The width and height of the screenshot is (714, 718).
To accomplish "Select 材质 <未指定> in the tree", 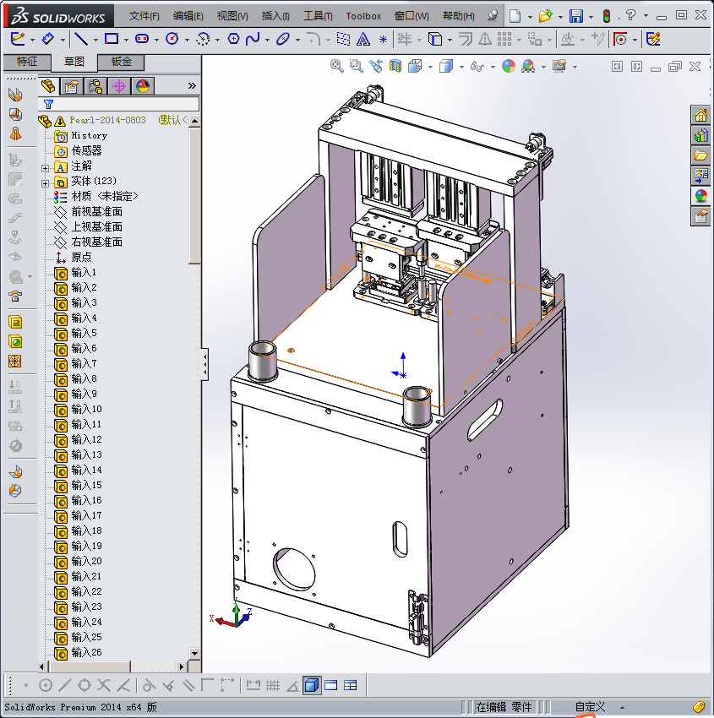I will (105, 196).
